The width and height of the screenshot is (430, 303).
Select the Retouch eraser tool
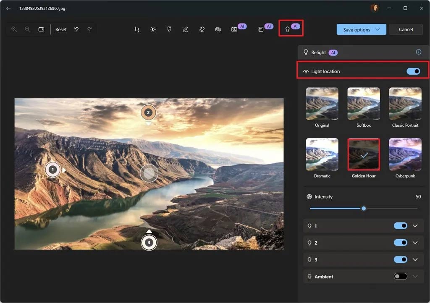click(x=202, y=29)
